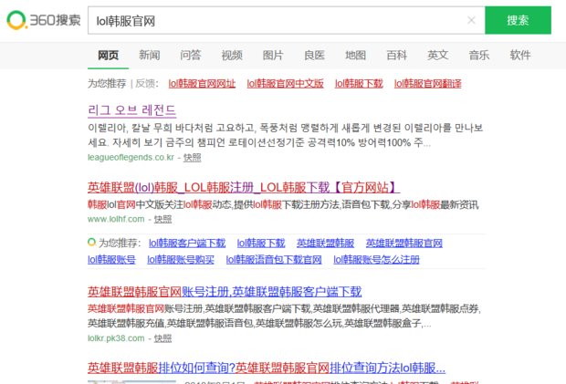Switch to the 软件 tab
Viewport: 566px width, 384px height.
(x=520, y=55)
